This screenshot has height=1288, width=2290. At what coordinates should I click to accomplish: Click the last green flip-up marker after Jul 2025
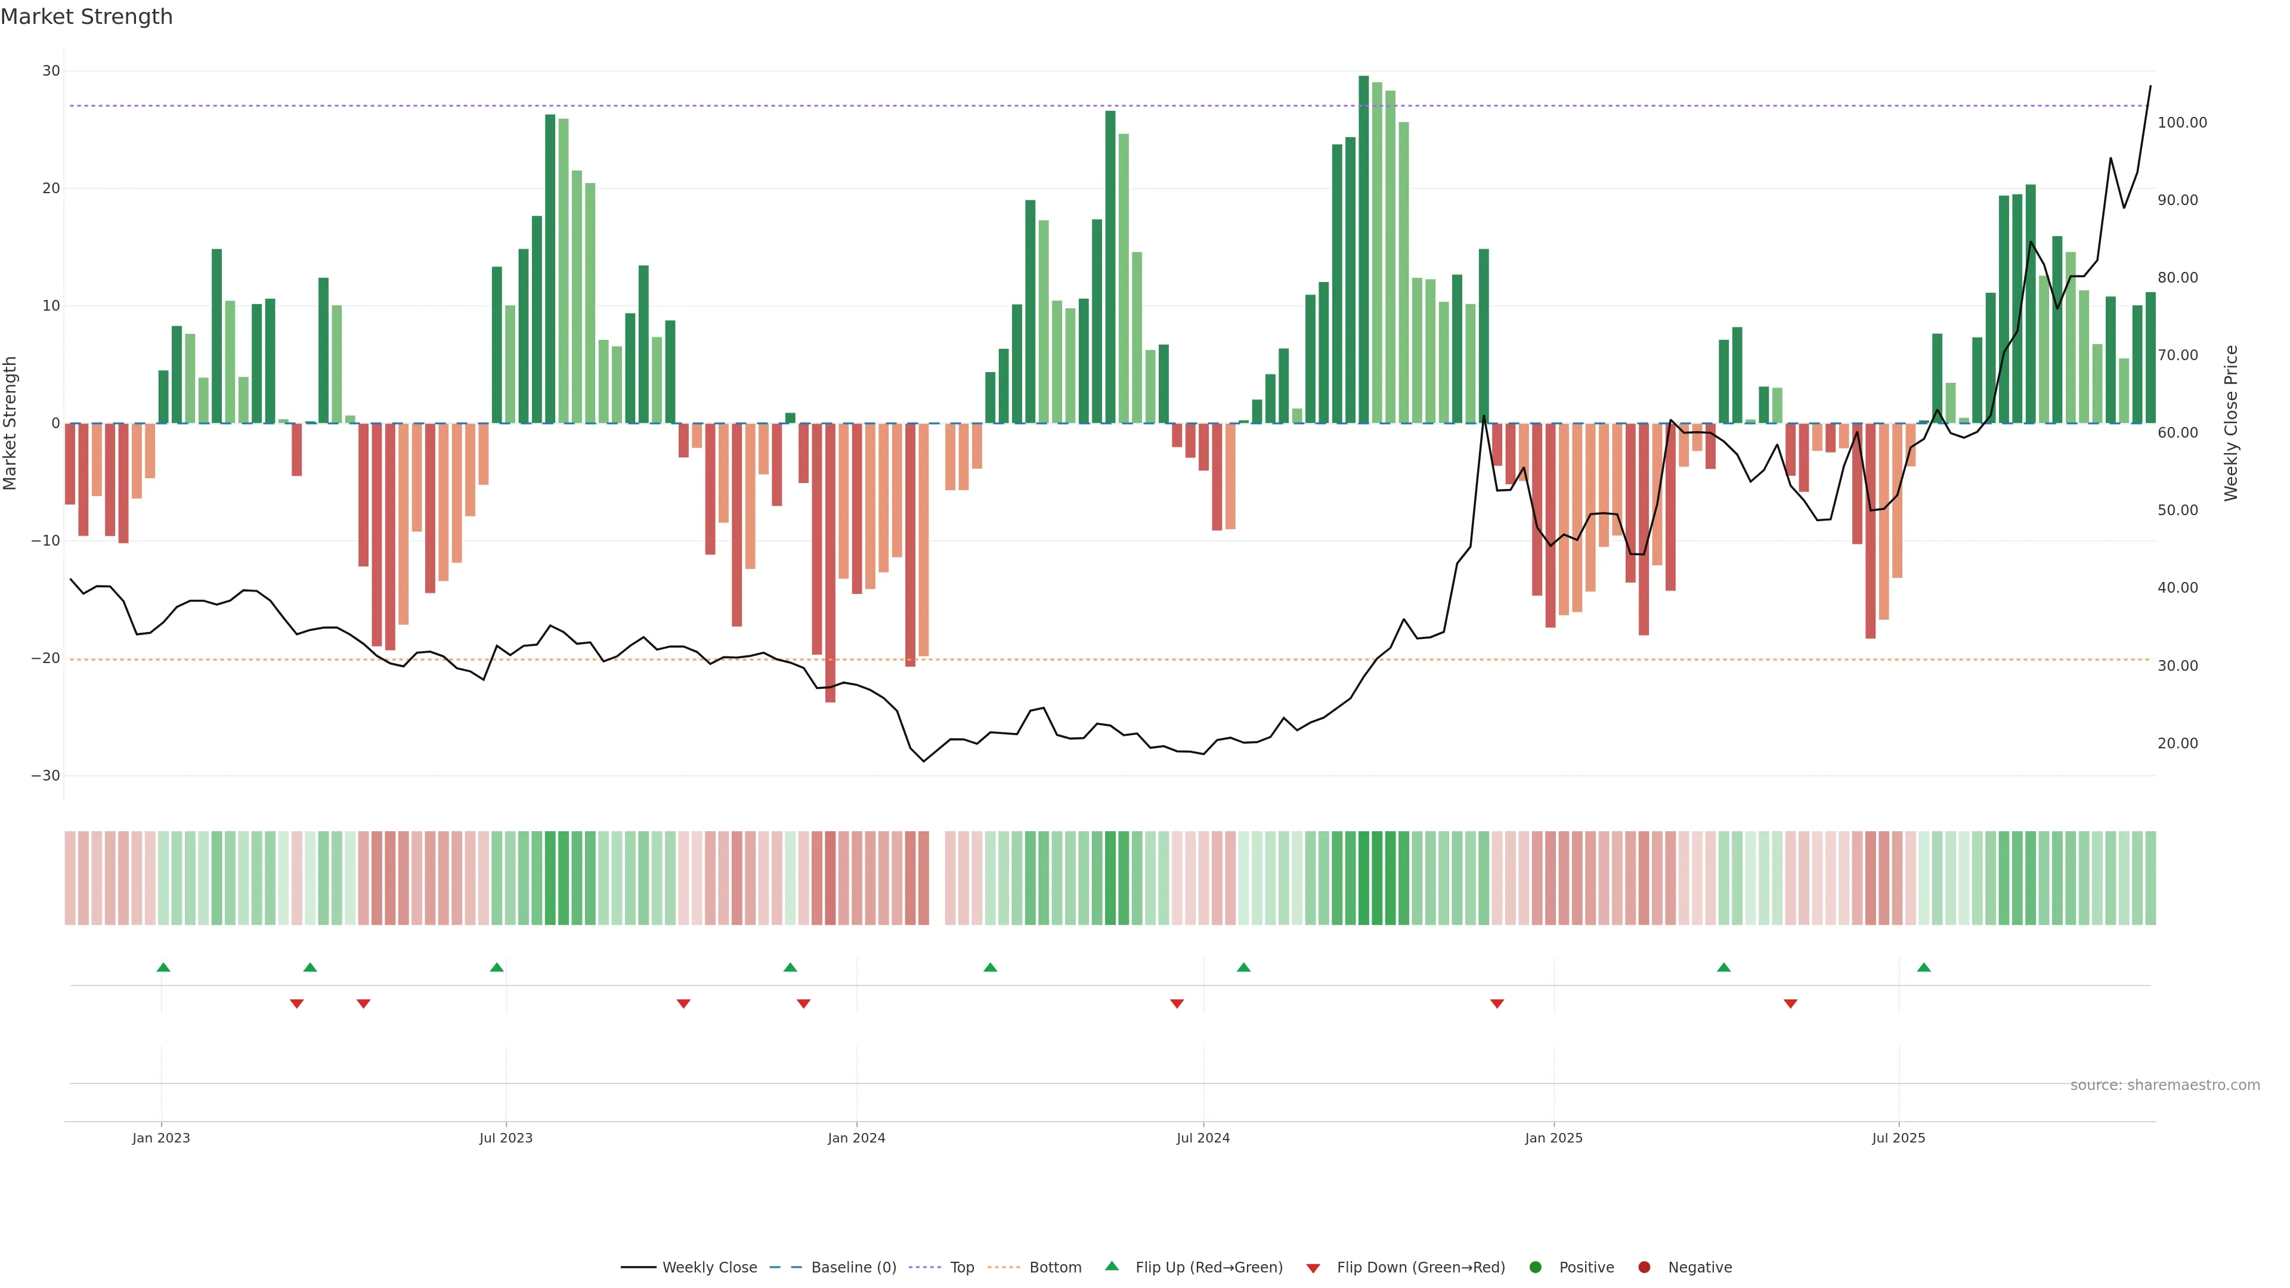coord(1924,967)
